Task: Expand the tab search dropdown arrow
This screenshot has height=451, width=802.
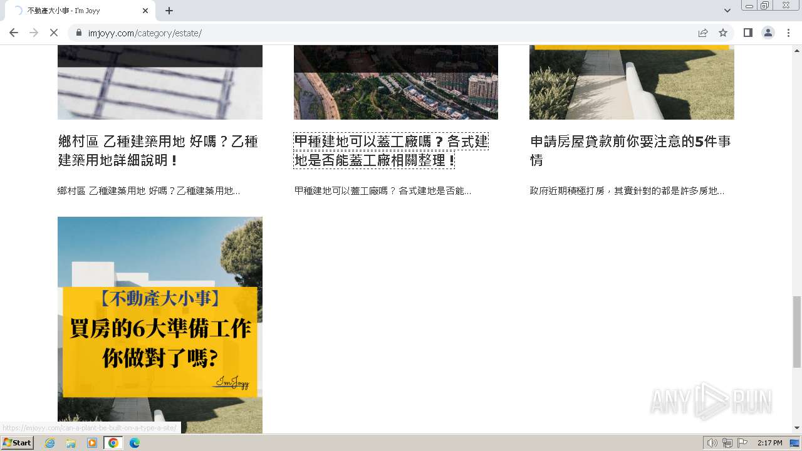Action: (x=727, y=11)
